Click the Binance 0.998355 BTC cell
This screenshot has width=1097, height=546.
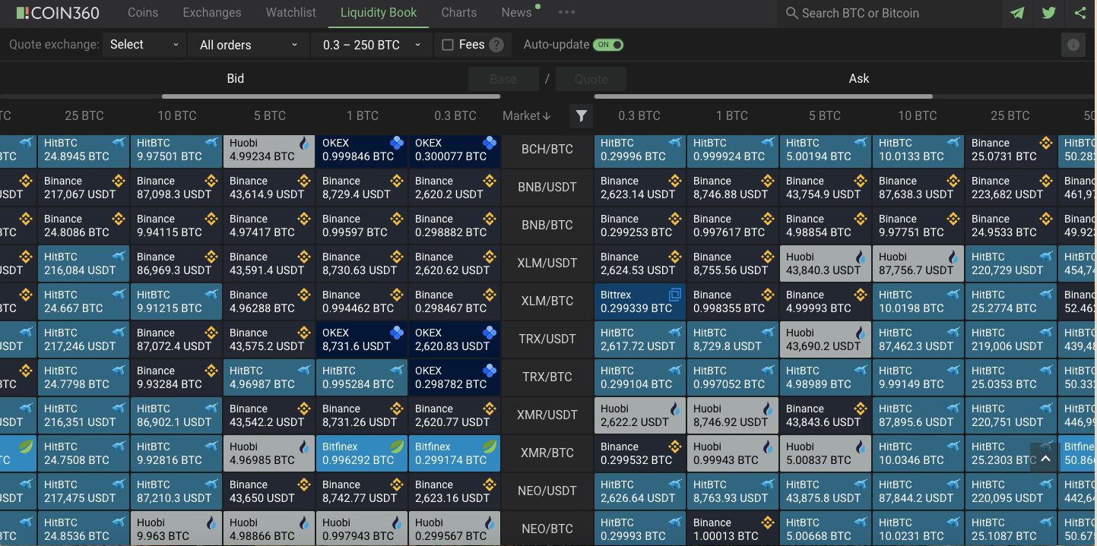pos(733,301)
